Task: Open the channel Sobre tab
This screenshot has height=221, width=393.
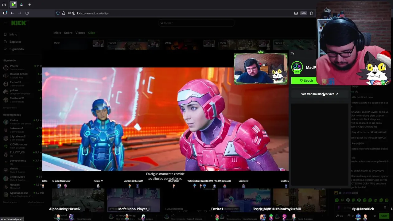Action: click(68, 33)
